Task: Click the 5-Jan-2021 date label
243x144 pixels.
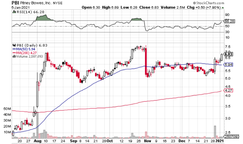Action: tap(20, 7)
